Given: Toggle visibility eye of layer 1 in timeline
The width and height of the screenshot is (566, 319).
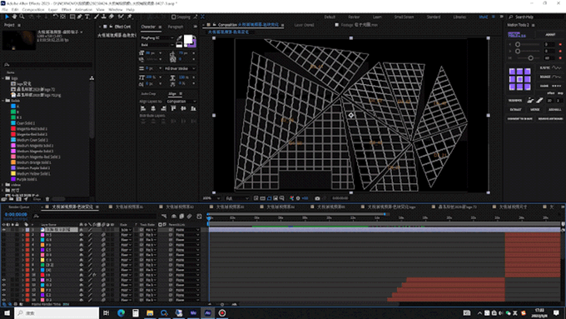Looking at the screenshot, I should click(3, 229).
